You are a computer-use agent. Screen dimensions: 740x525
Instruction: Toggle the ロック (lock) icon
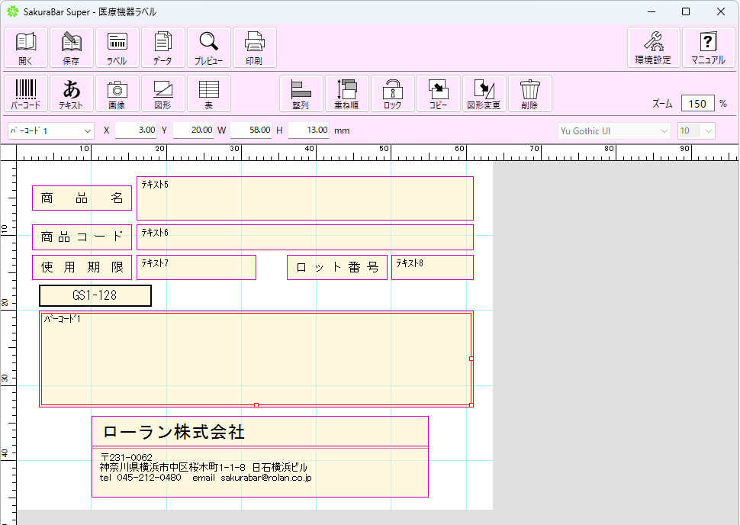(x=392, y=93)
